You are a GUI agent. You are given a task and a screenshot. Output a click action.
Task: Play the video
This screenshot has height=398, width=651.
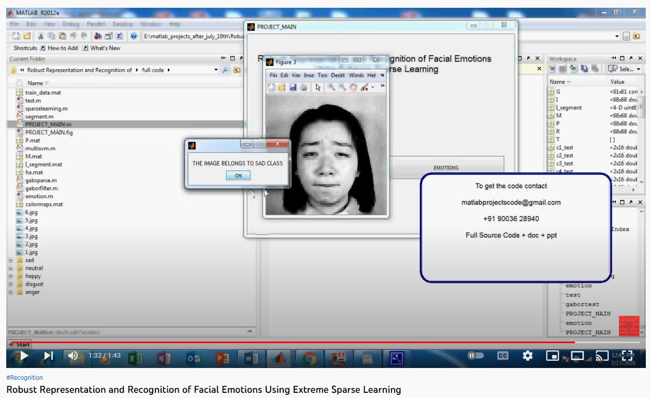(23, 356)
